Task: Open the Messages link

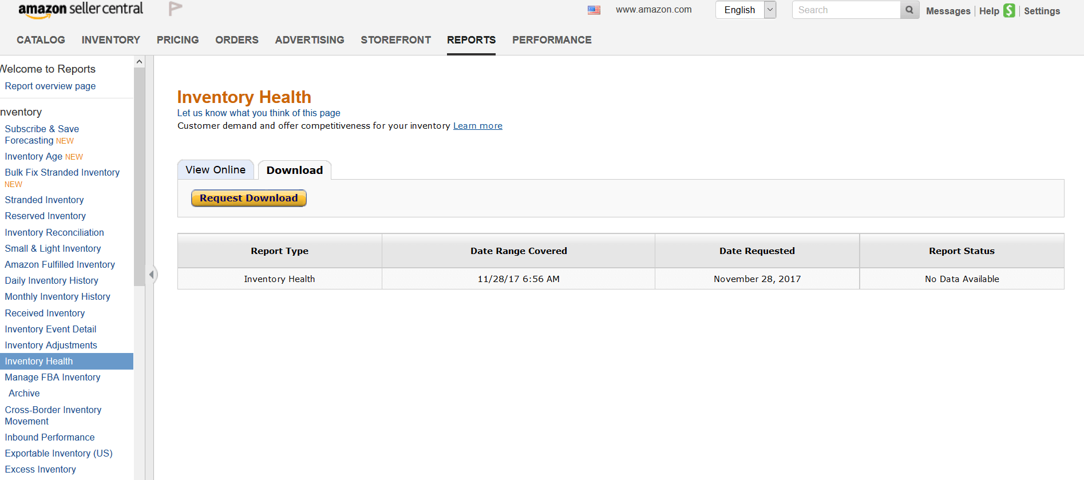Action: tap(948, 11)
